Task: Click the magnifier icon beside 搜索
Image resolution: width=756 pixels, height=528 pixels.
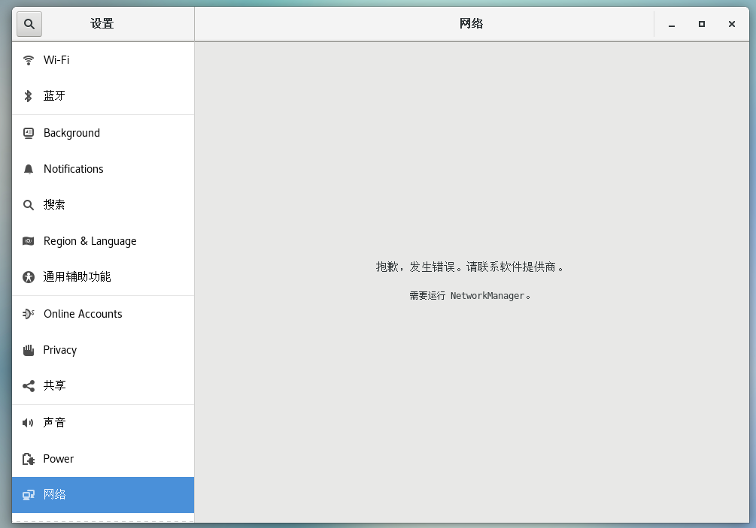Action: point(29,205)
